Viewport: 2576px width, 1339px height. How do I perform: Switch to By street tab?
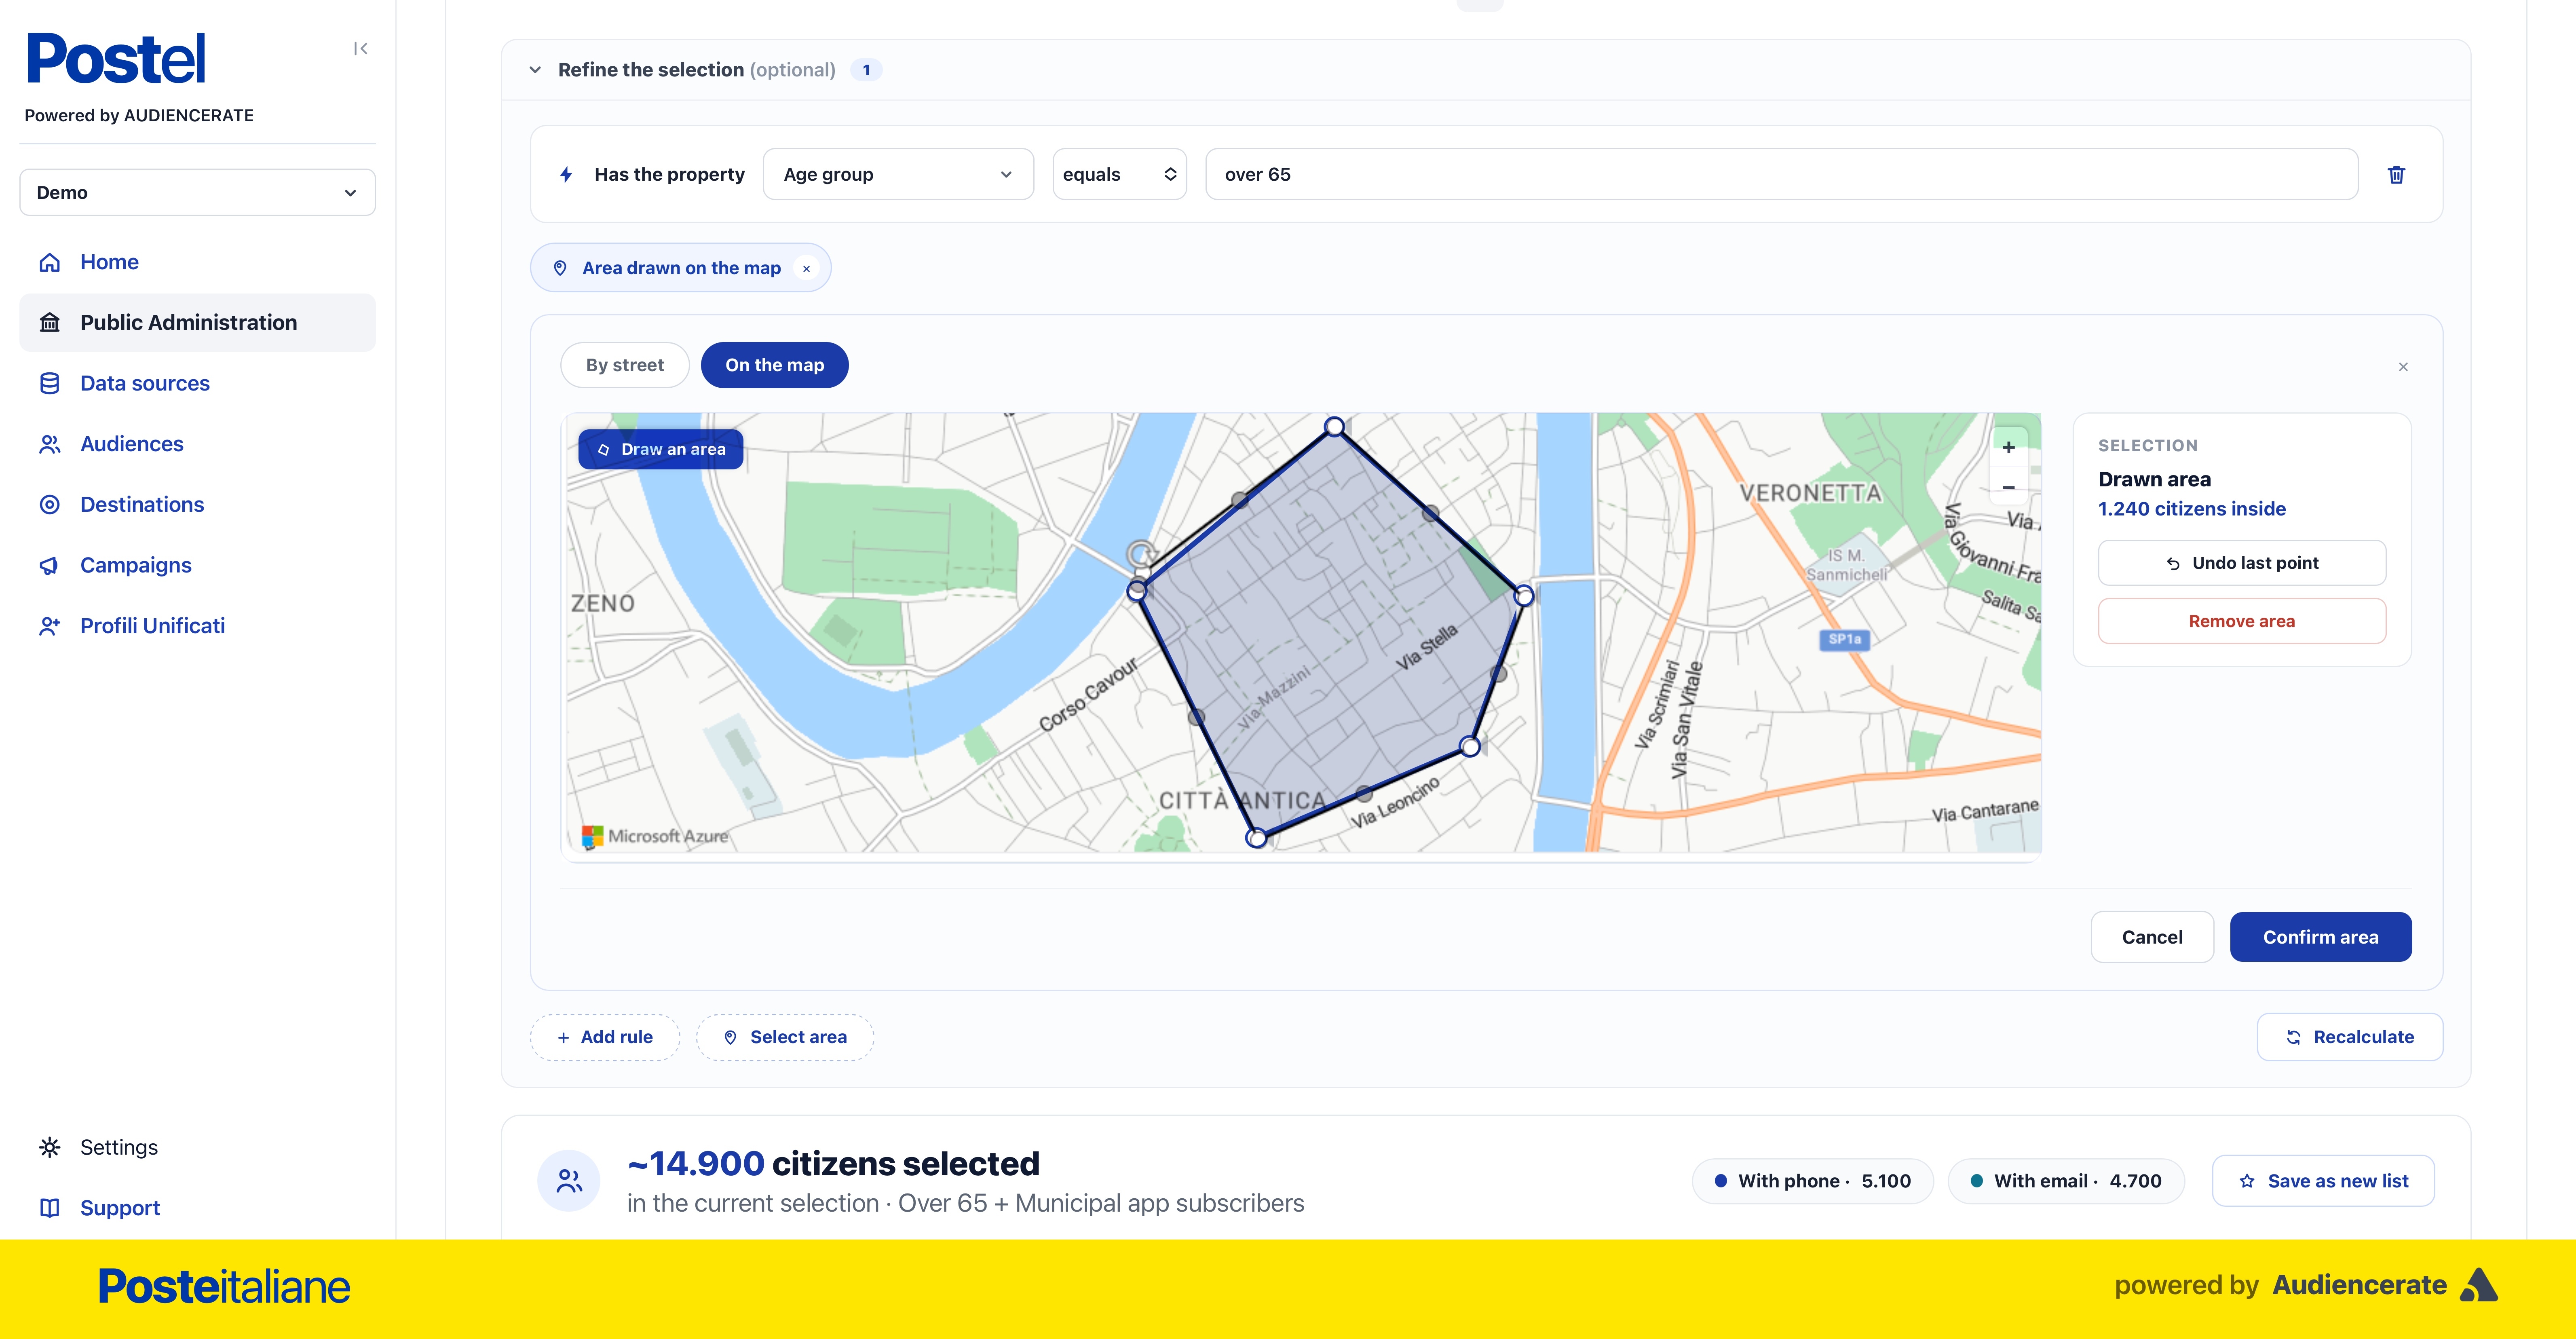625,365
